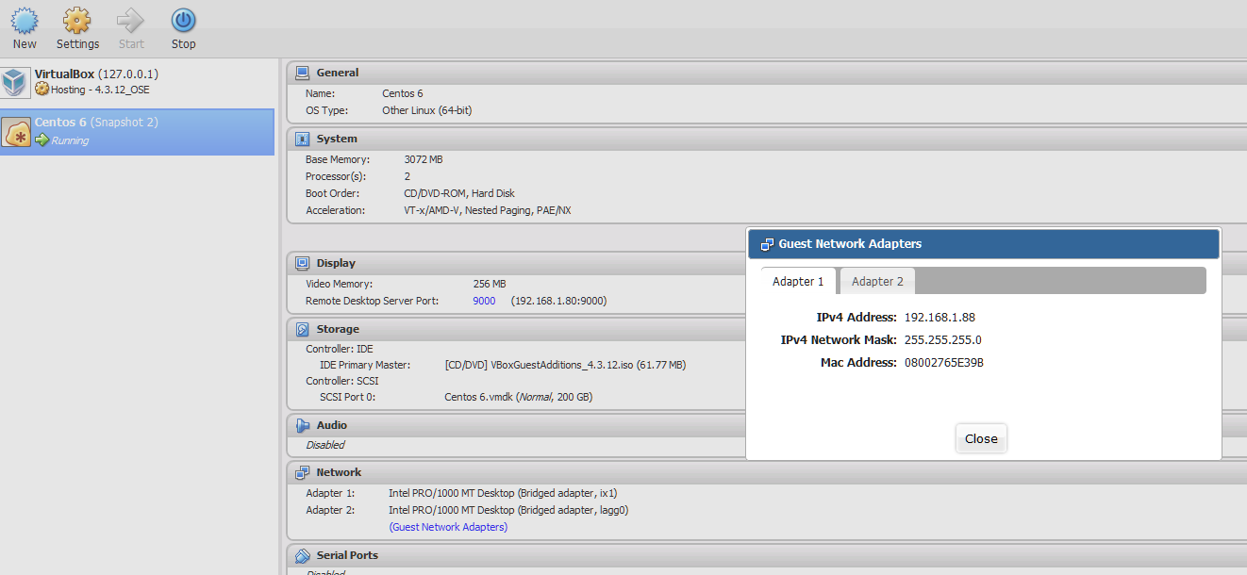
Task: Click the Audio section speaker icon
Action: click(302, 425)
